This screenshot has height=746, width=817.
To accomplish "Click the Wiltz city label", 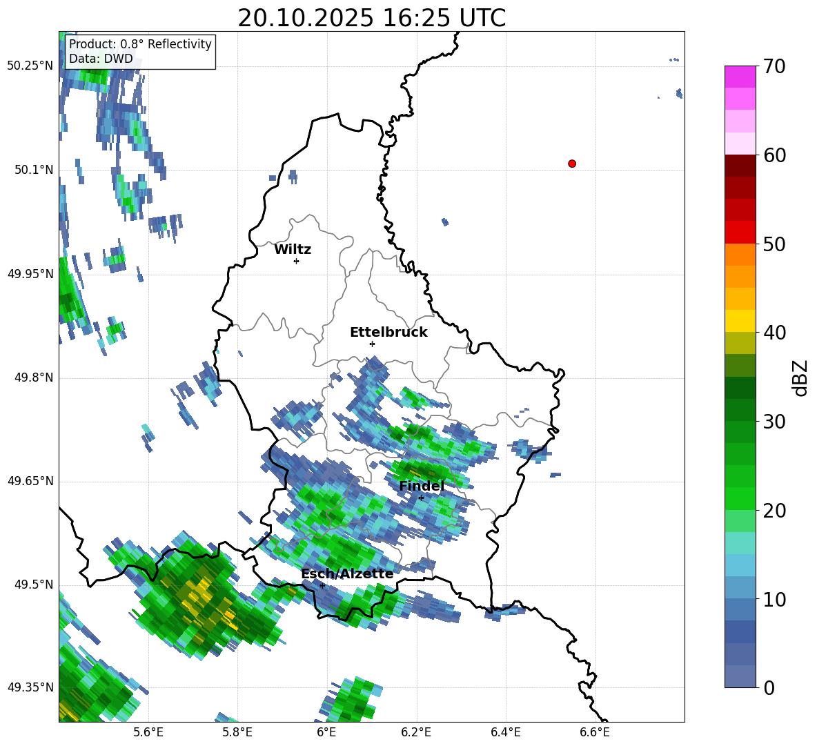I will coord(293,250).
